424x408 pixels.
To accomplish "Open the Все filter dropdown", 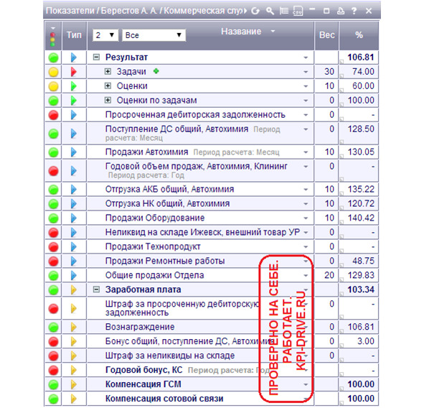I will 154,35.
